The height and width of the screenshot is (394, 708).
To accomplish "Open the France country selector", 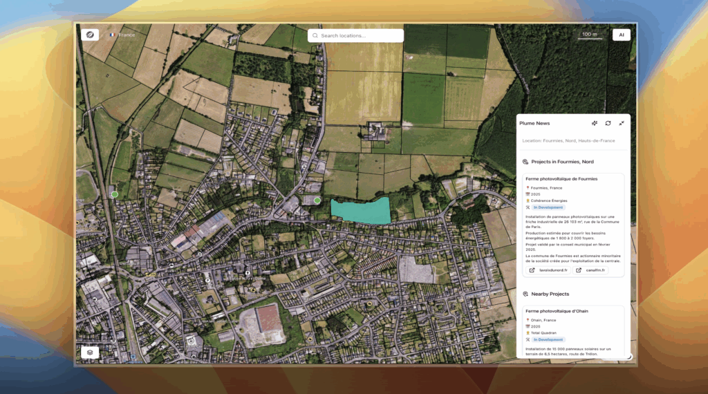I will click(122, 35).
